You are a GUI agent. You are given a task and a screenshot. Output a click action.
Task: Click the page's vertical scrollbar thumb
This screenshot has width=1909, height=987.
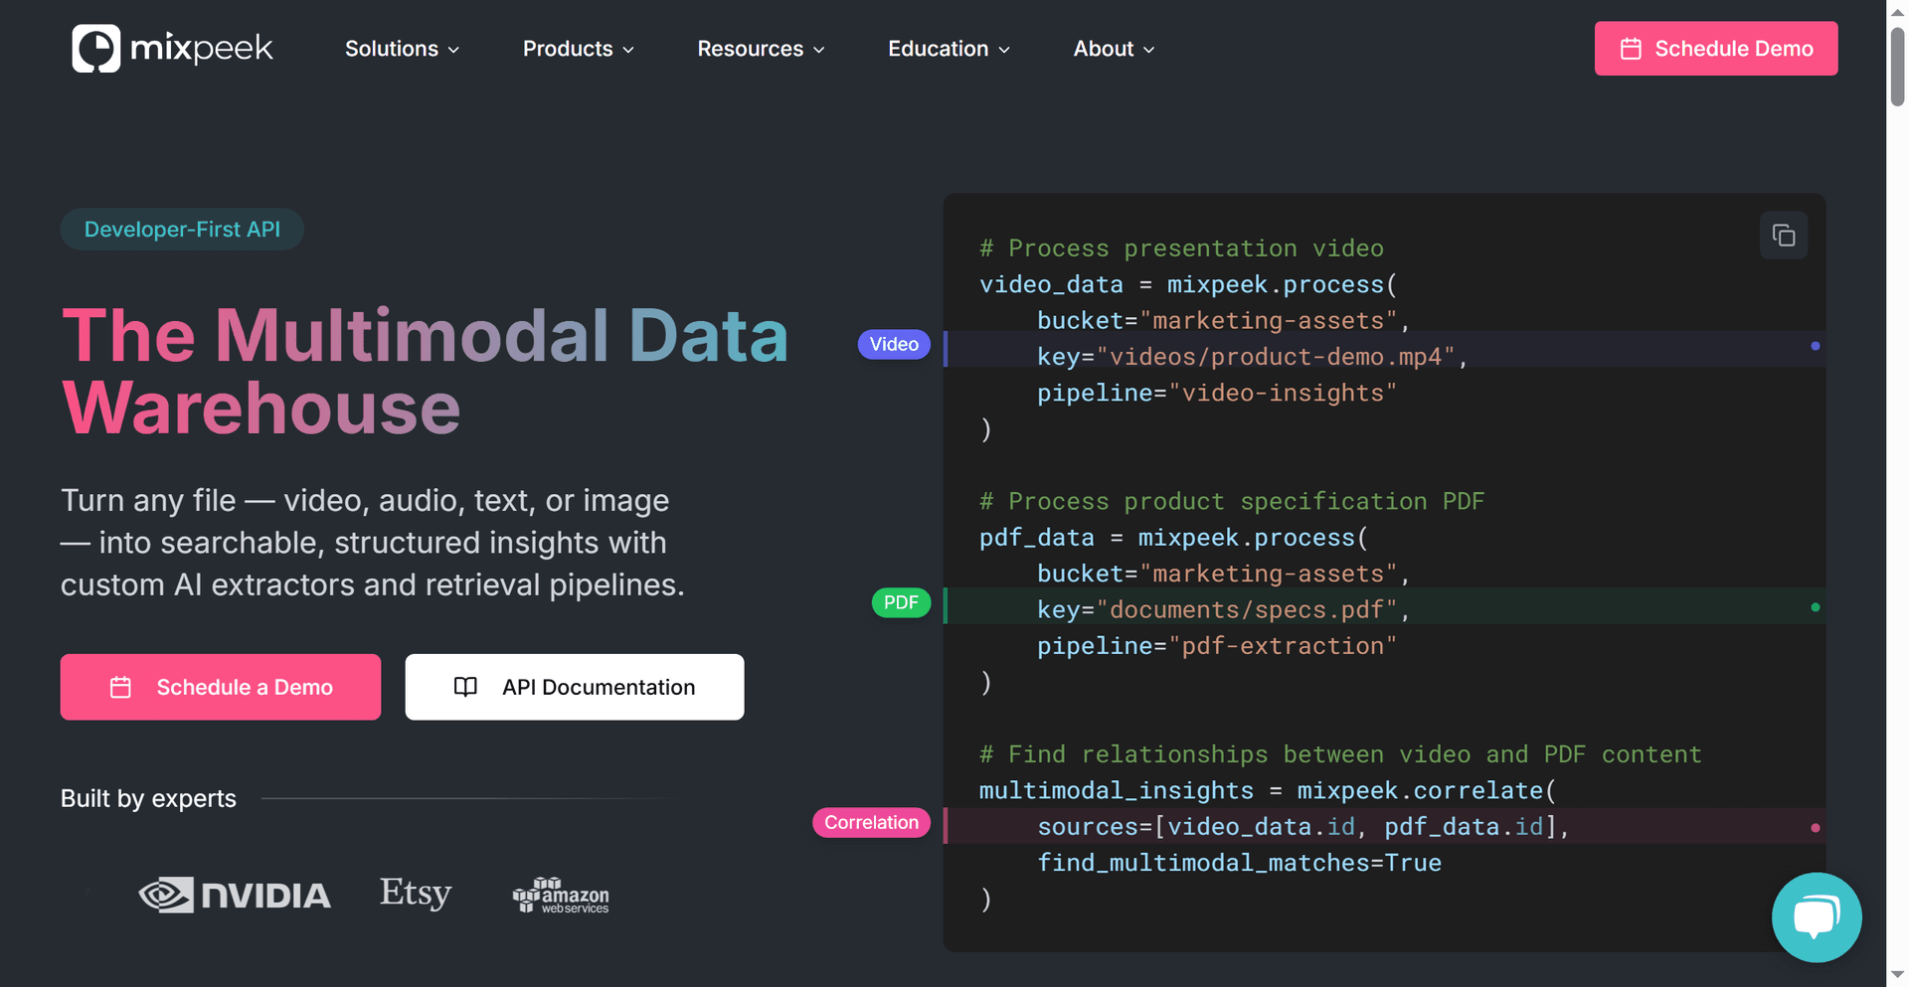click(1897, 65)
